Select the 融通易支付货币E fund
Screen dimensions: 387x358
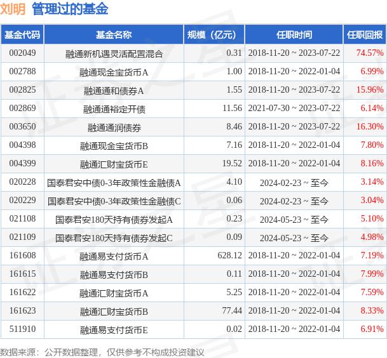click(114, 329)
